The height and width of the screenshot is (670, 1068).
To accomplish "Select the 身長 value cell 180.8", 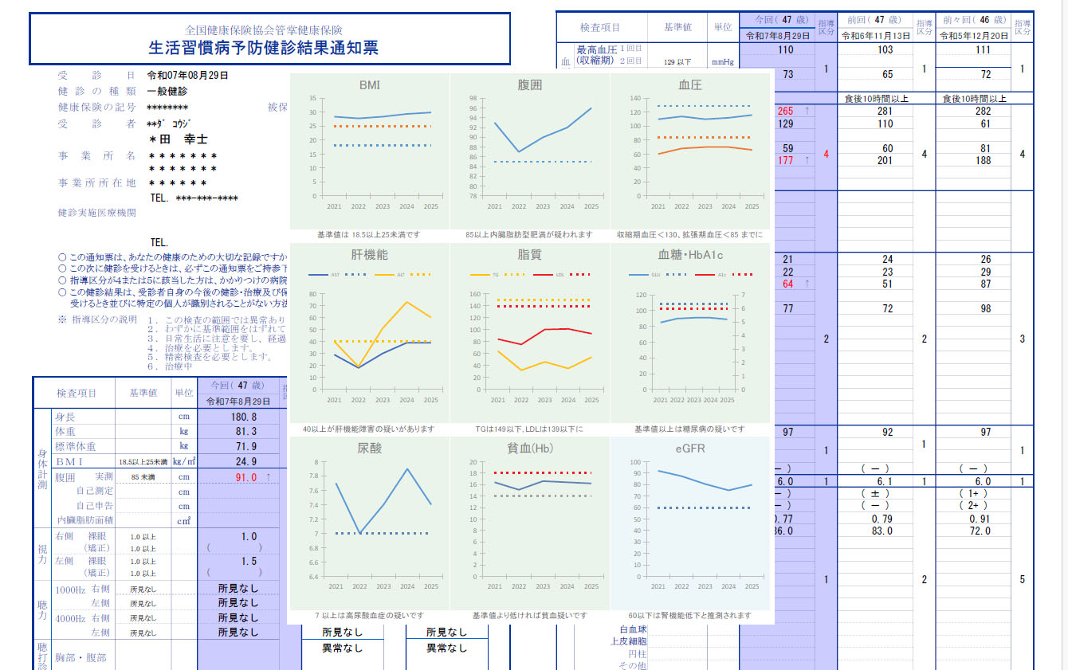I will click(242, 417).
